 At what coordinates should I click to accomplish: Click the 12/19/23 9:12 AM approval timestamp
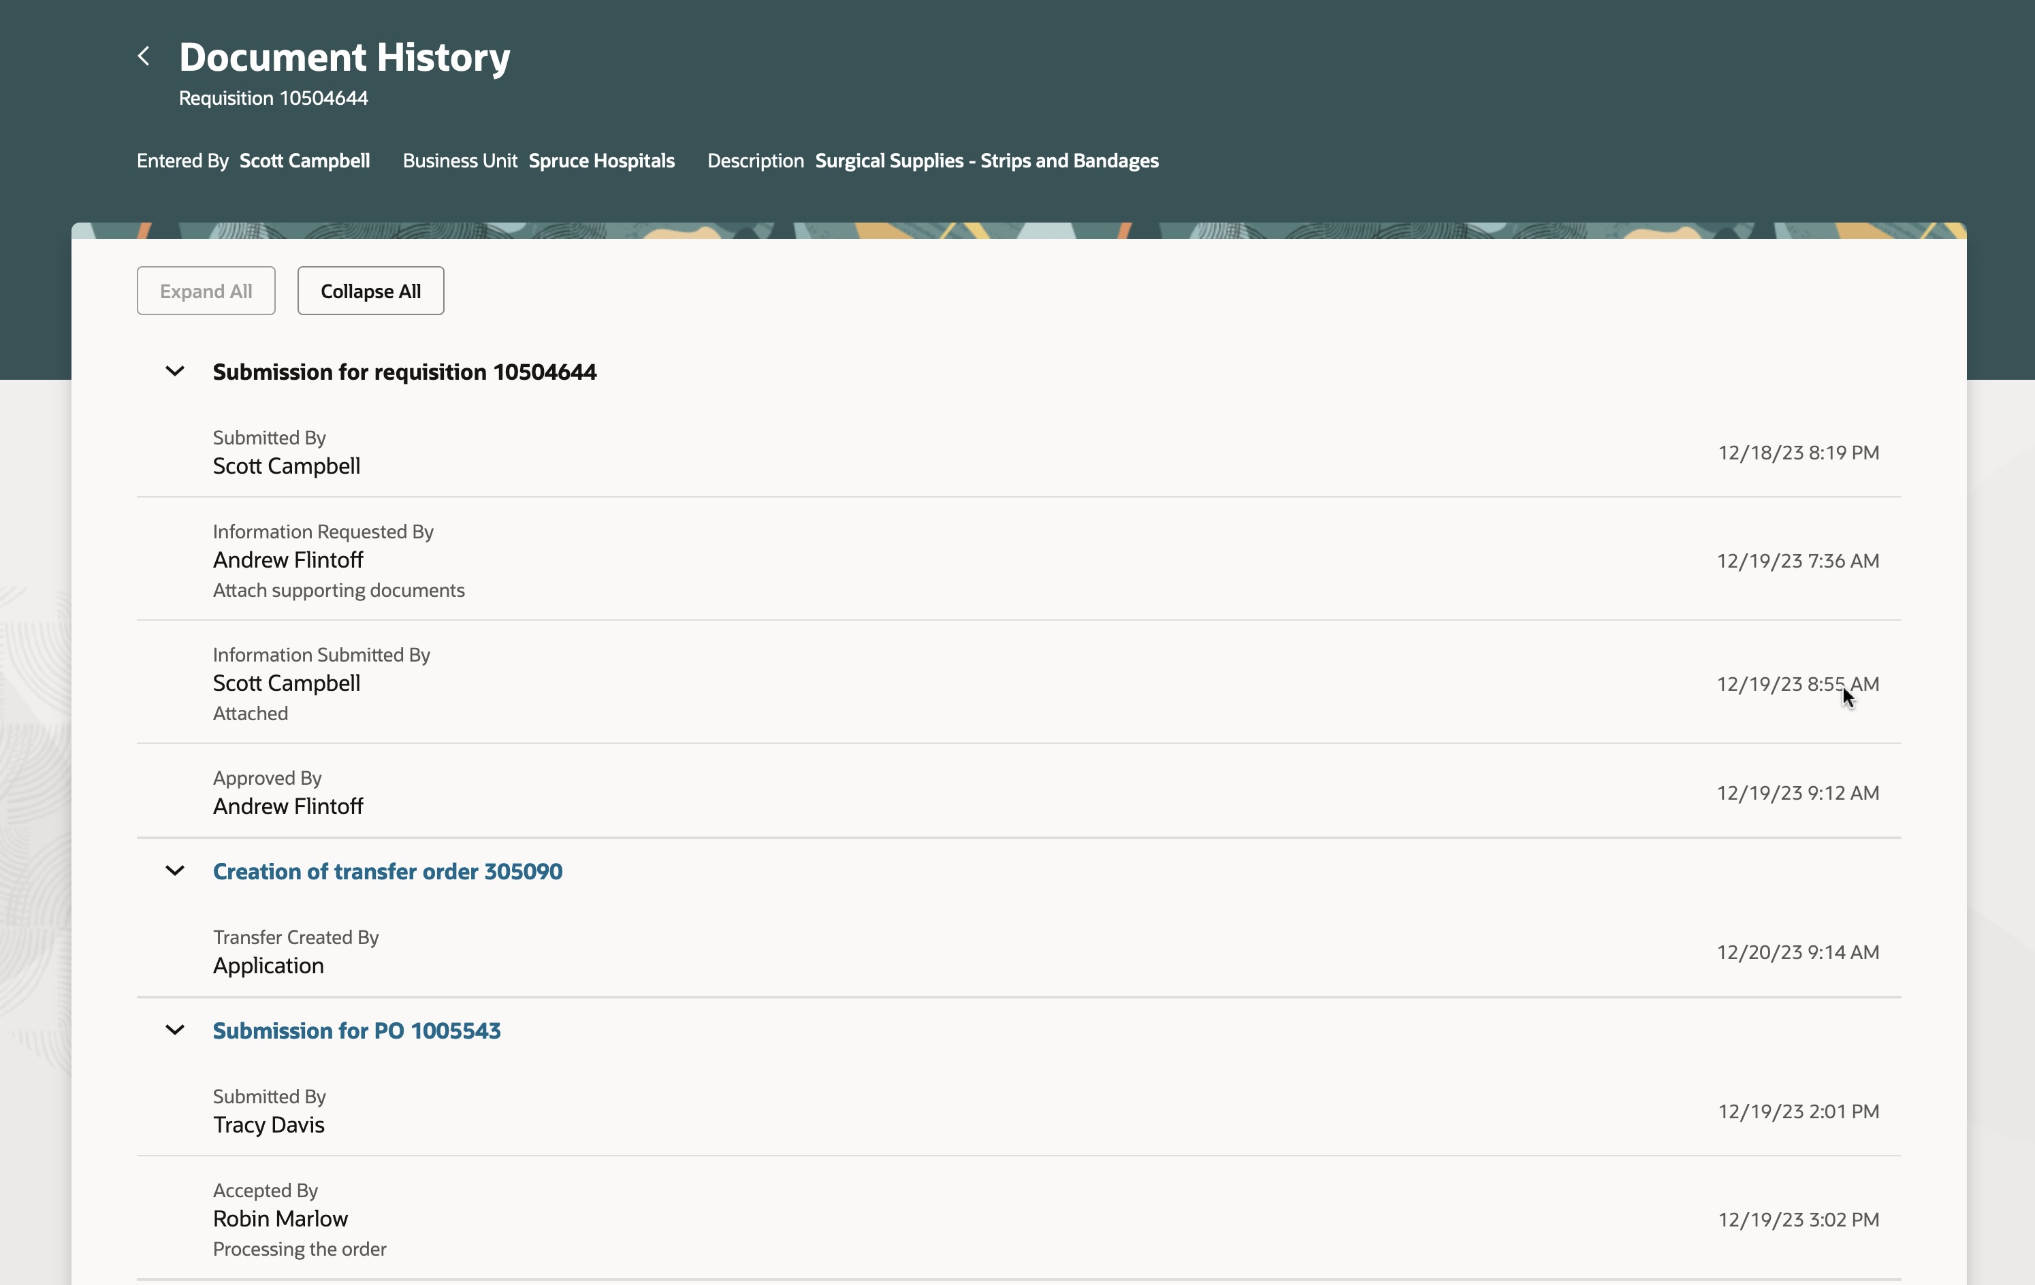[1797, 792]
